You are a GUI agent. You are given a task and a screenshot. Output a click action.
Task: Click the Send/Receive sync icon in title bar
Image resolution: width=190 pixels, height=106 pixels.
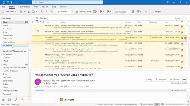4,2
